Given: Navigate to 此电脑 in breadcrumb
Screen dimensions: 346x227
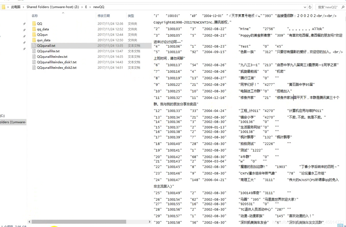Looking at the screenshot, I should (x=16, y=7).
